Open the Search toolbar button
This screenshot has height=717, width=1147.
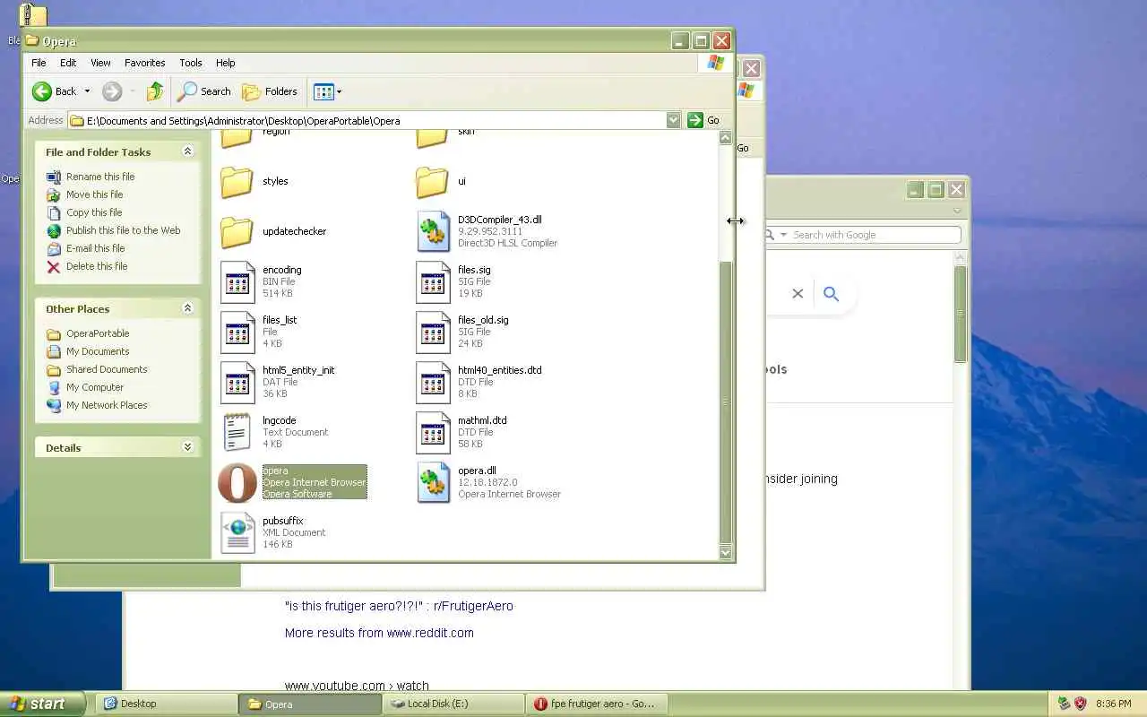pos(204,91)
